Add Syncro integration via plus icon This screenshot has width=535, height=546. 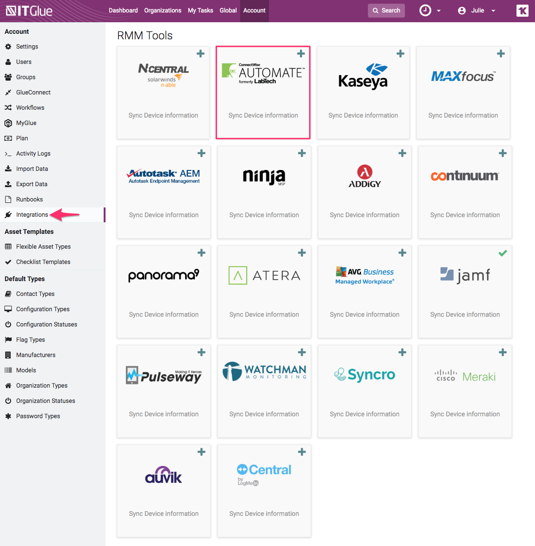pos(402,352)
